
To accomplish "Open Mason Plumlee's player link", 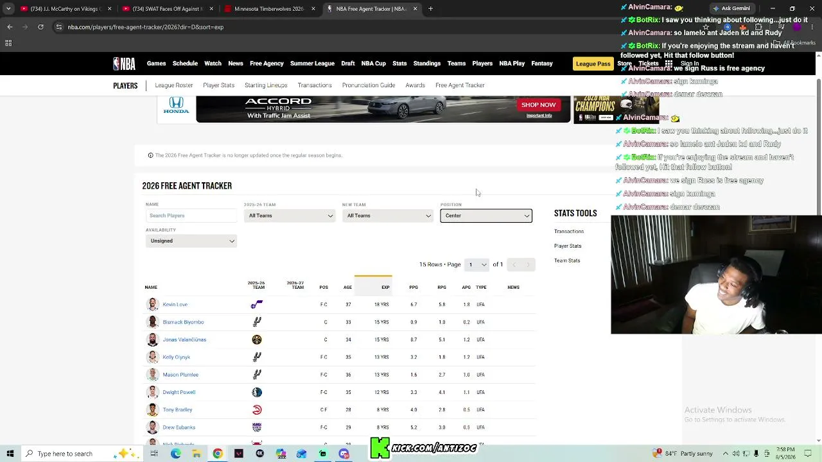I will click(180, 375).
